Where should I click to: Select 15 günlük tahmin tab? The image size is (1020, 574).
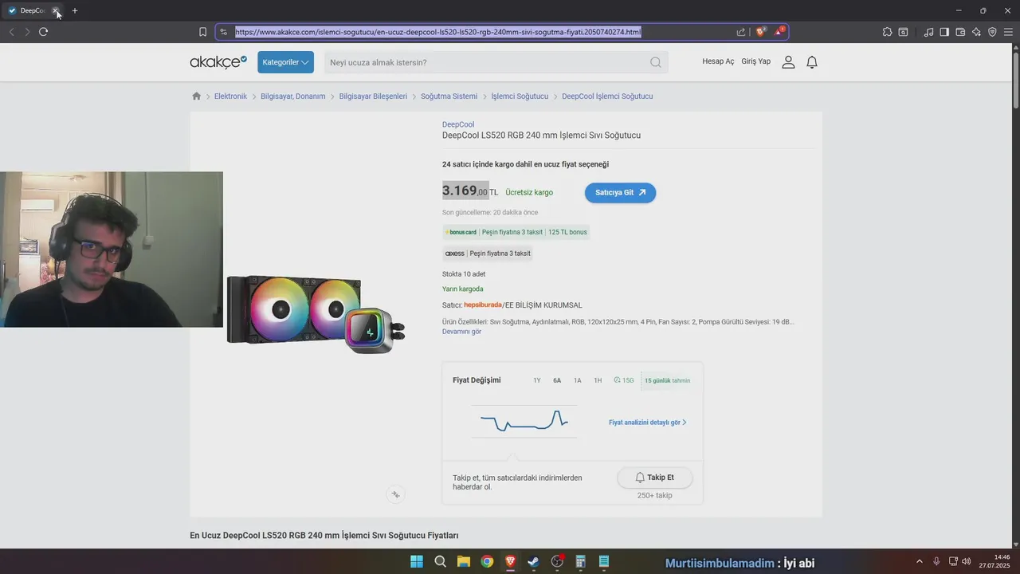pyautogui.click(x=668, y=380)
